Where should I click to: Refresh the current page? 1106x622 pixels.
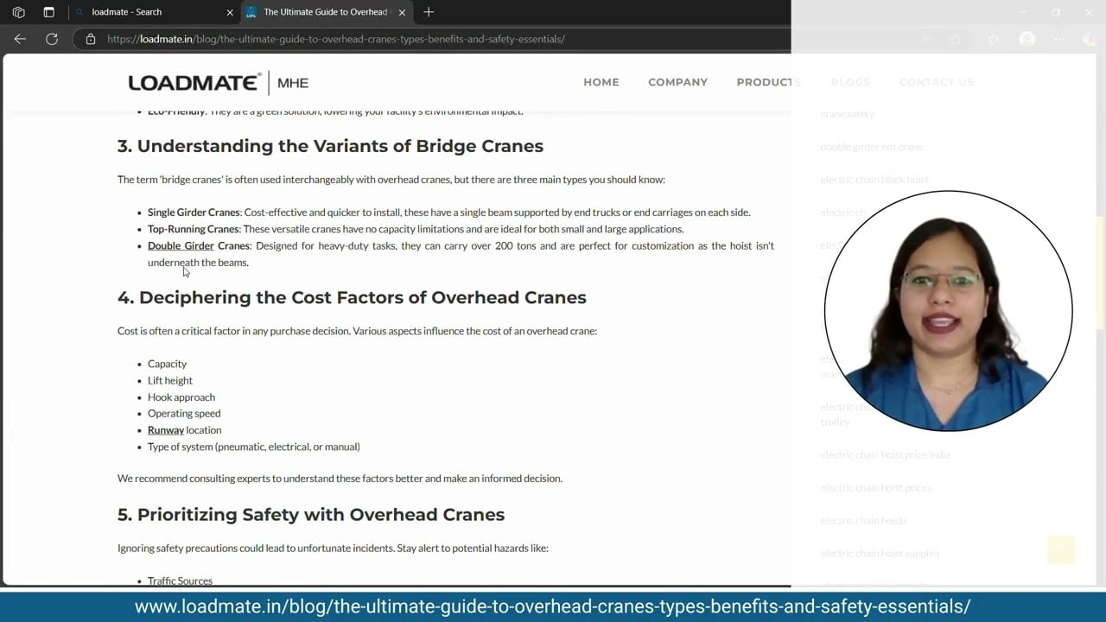click(52, 39)
